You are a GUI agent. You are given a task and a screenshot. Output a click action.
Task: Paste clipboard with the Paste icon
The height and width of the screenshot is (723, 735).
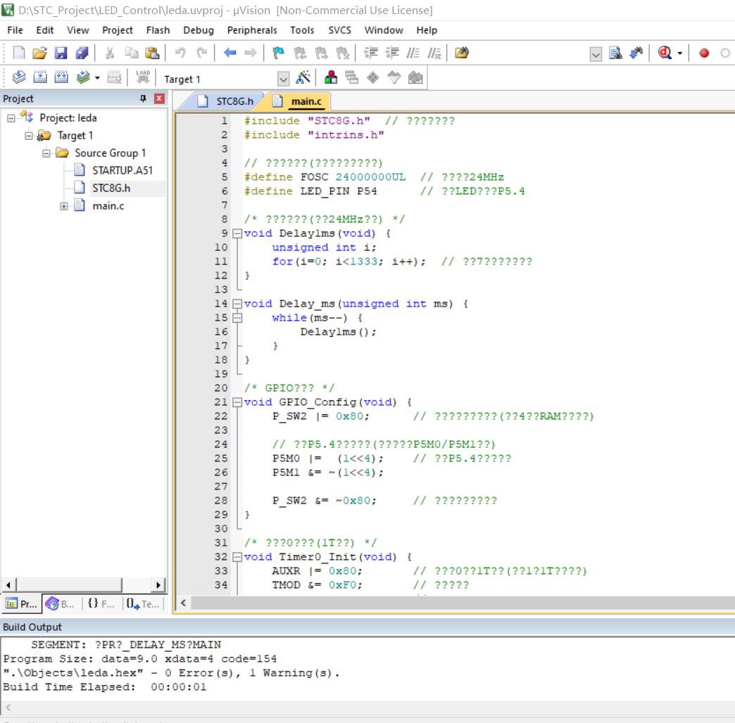click(152, 53)
